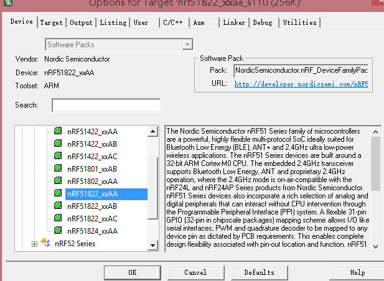
Task: Switch to the Target tab
Action: pyautogui.click(x=52, y=22)
